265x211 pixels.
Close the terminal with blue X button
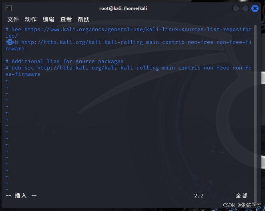click(x=255, y=8)
